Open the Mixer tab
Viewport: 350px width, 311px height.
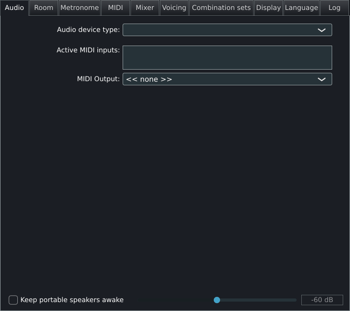tap(145, 8)
